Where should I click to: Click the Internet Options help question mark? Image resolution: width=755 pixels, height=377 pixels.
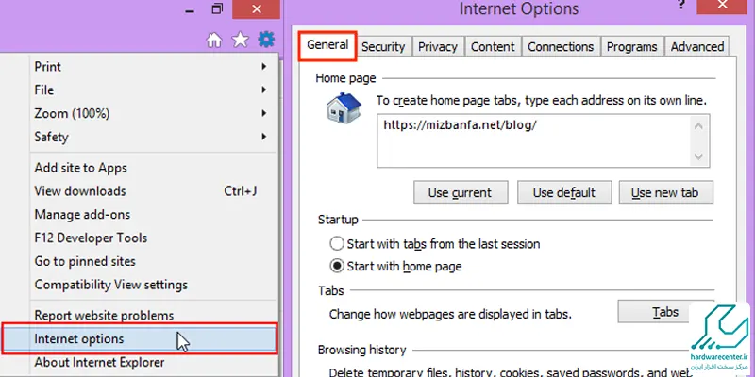(681, 5)
